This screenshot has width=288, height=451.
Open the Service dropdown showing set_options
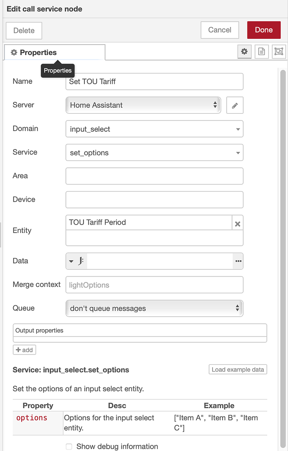coord(154,152)
